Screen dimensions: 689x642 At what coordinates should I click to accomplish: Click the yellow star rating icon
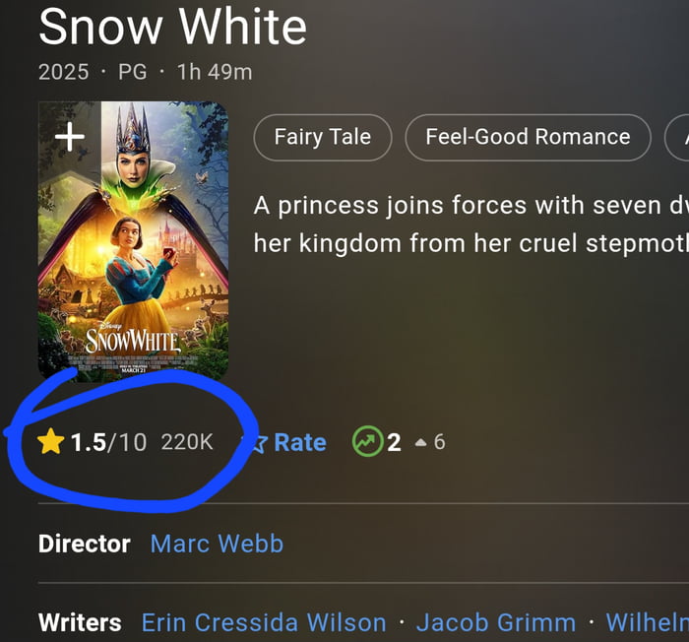(50, 442)
